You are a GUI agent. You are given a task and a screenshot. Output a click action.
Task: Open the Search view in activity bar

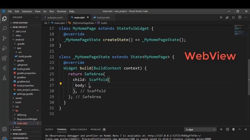click(4, 28)
